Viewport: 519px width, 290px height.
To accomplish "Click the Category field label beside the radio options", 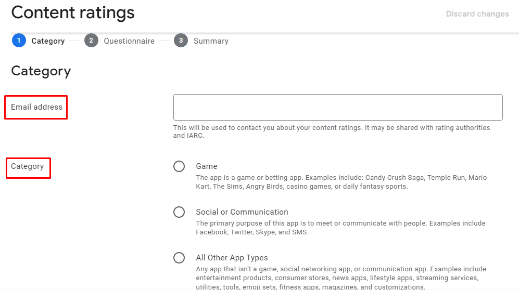I will (x=28, y=166).
